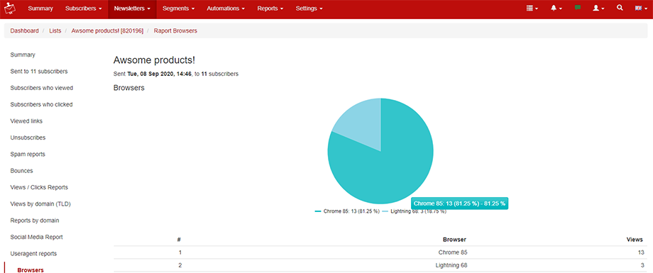Expand the Subscribers dropdown menu
The image size is (653, 273).
click(x=84, y=9)
